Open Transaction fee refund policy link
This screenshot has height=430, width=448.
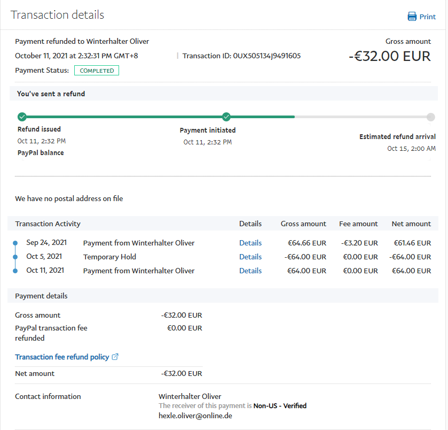(62, 357)
